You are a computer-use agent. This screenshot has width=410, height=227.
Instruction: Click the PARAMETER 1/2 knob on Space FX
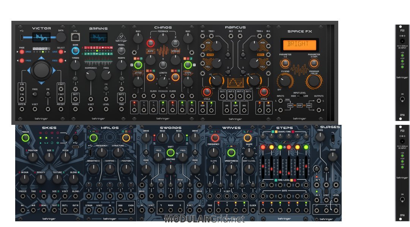click(x=285, y=63)
